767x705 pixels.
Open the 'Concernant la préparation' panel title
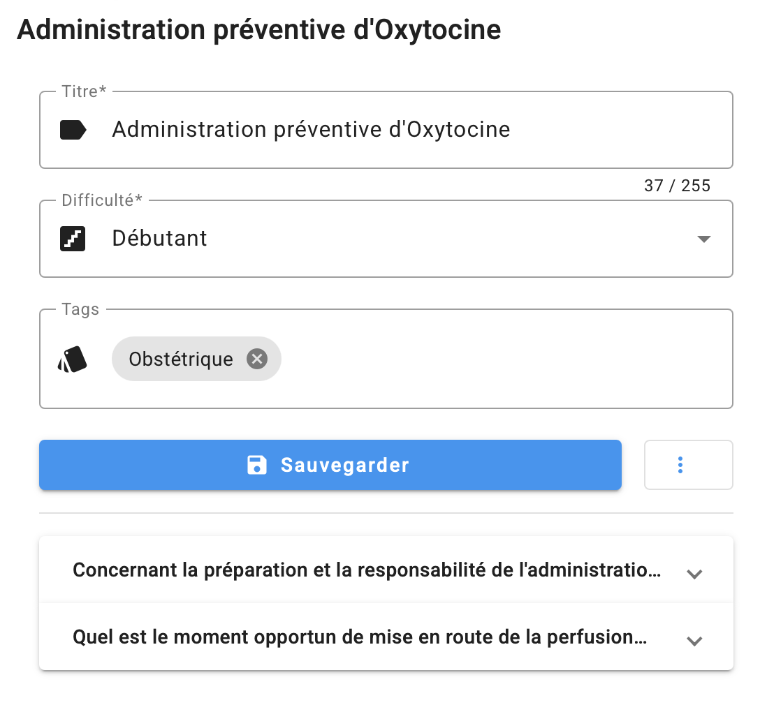367,570
